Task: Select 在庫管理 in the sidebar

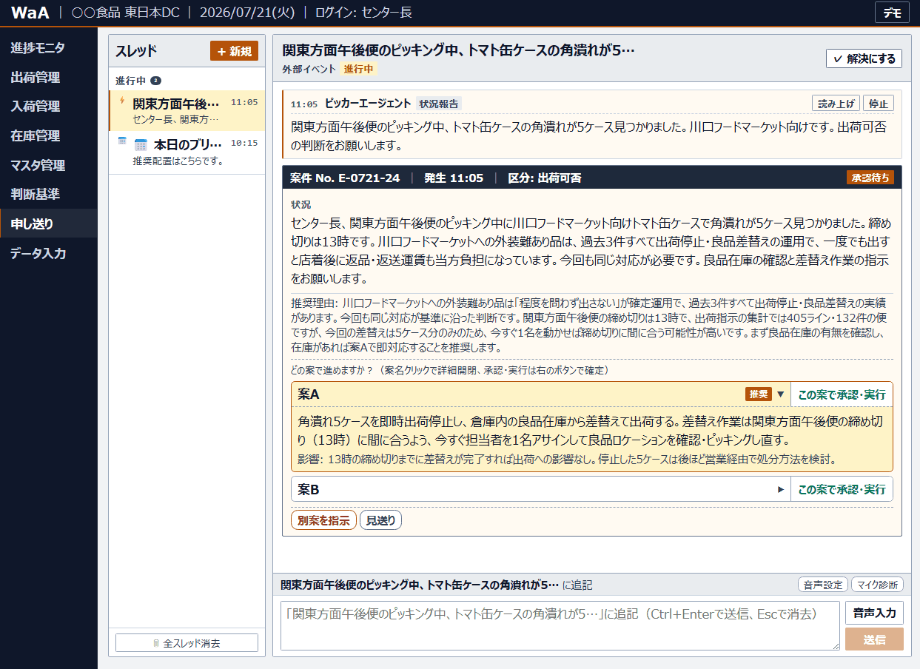Action: 49,135
